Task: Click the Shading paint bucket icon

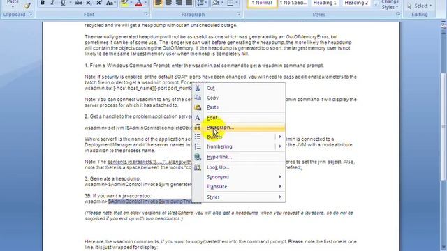Action: click(216, 3)
